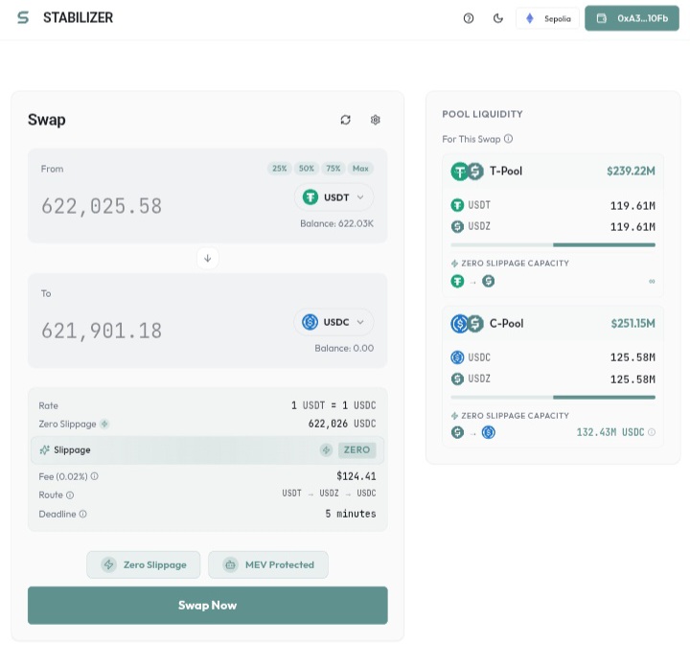Select the Max amount chip
This screenshot has width=690, height=666.
pyautogui.click(x=360, y=169)
